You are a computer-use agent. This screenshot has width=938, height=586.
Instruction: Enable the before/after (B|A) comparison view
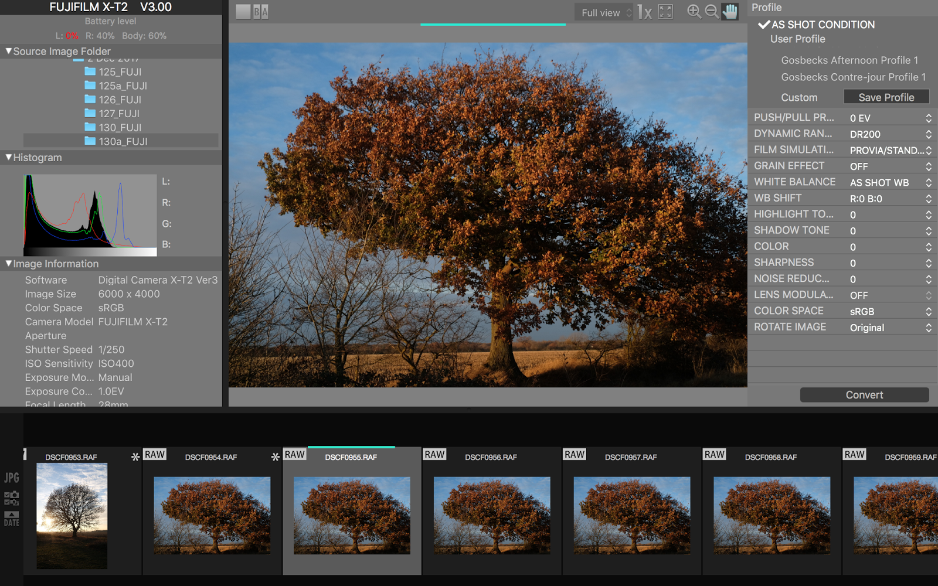click(261, 12)
